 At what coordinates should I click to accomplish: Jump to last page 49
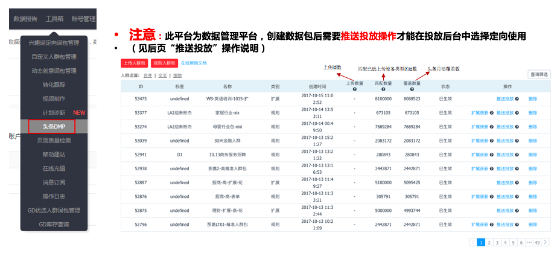537,242
